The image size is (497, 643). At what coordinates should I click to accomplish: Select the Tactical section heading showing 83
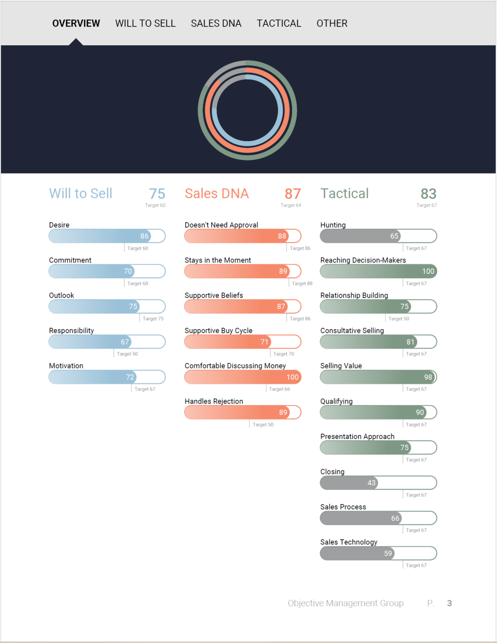(345, 193)
